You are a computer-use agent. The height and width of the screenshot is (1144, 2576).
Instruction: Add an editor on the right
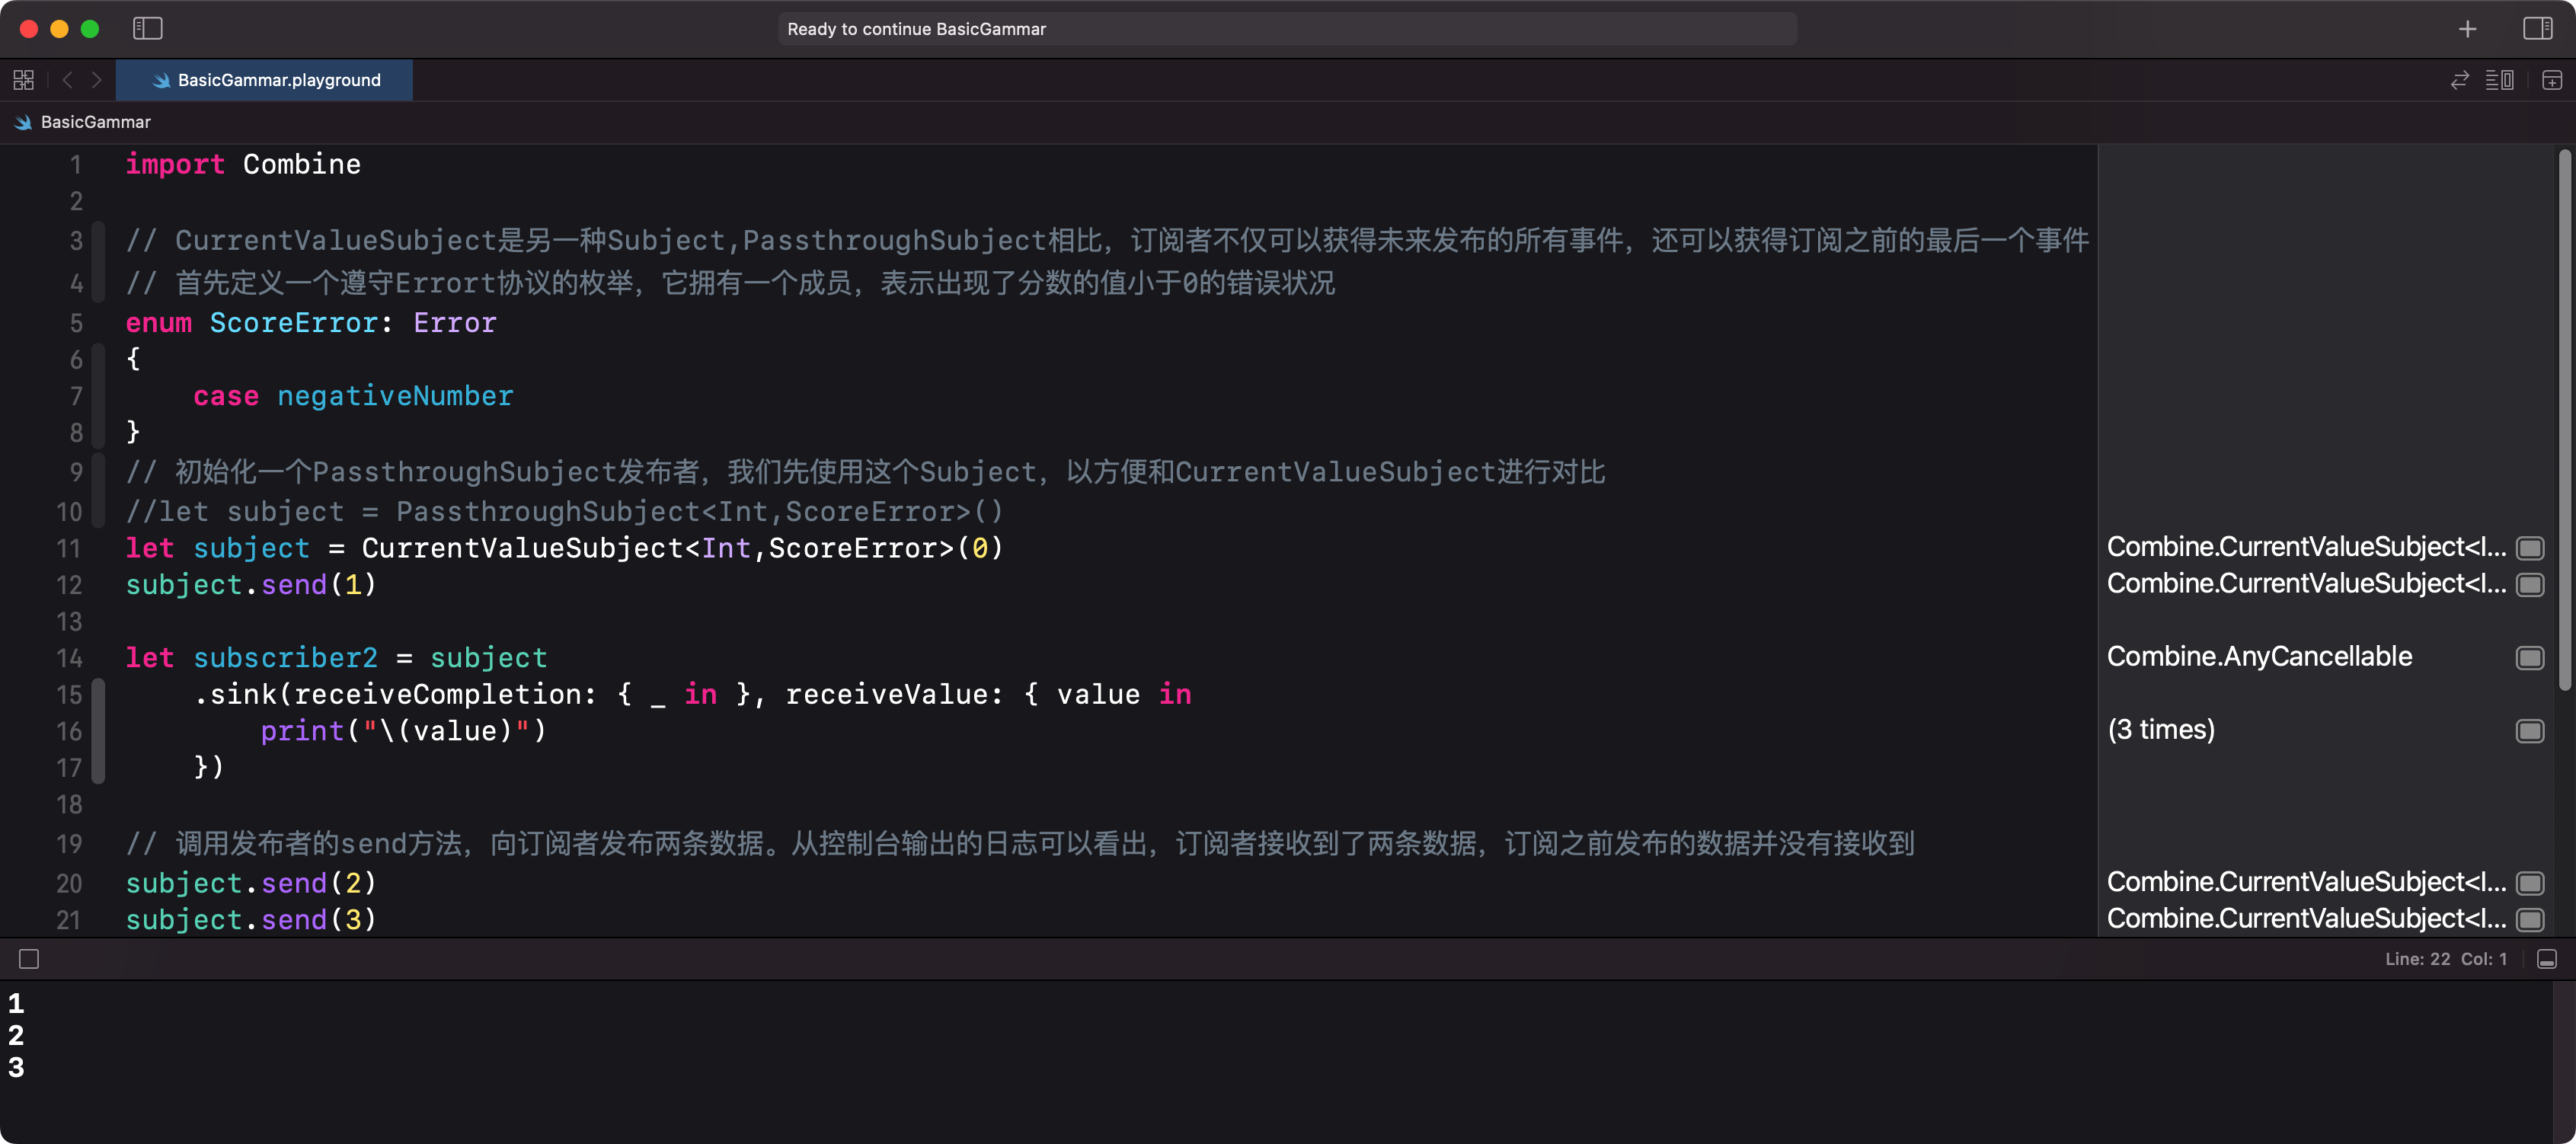click(2552, 80)
